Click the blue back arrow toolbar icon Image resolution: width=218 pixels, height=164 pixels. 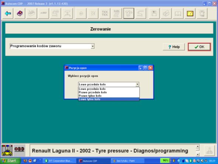8,14
